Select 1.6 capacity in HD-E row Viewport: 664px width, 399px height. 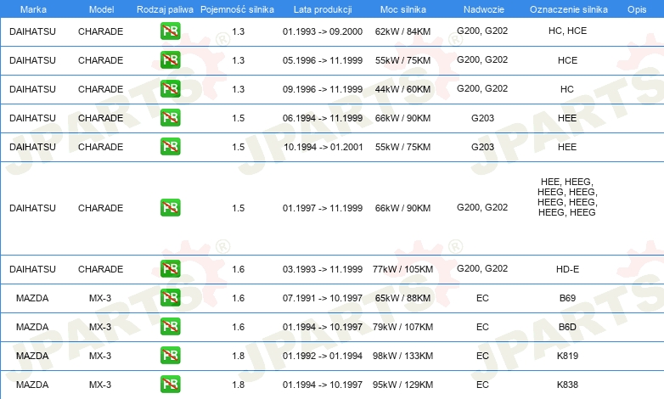pyautogui.click(x=239, y=269)
